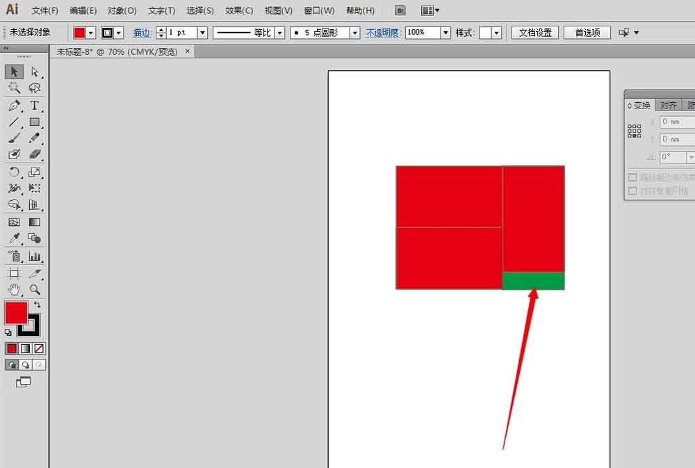
Task: Open the 编辑(E) menu
Action: coord(83,10)
